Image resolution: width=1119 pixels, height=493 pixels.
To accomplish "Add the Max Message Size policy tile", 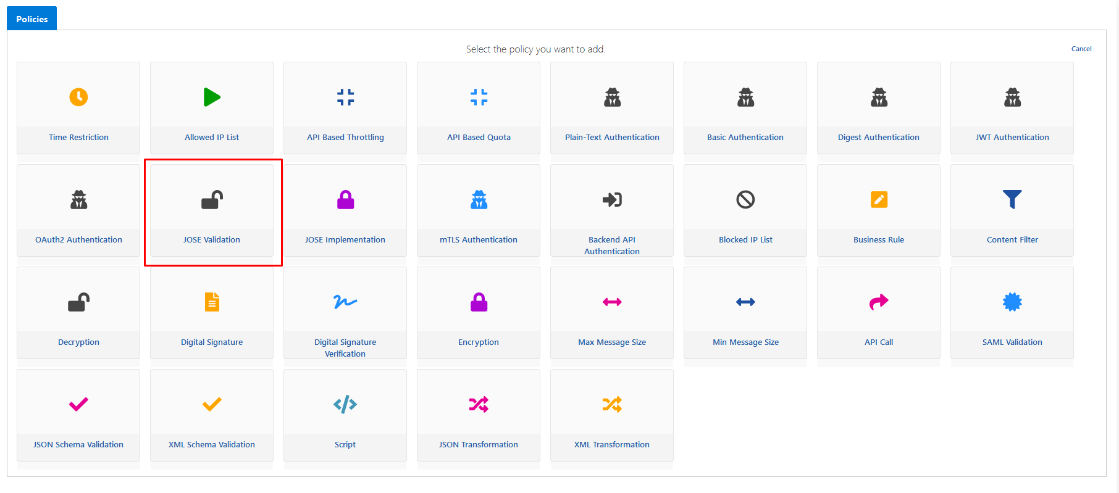I will pos(612,313).
